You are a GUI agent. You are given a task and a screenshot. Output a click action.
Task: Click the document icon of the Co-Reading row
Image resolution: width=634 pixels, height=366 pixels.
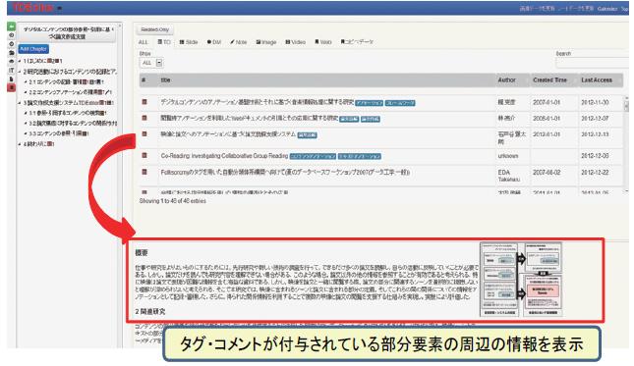(144, 155)
